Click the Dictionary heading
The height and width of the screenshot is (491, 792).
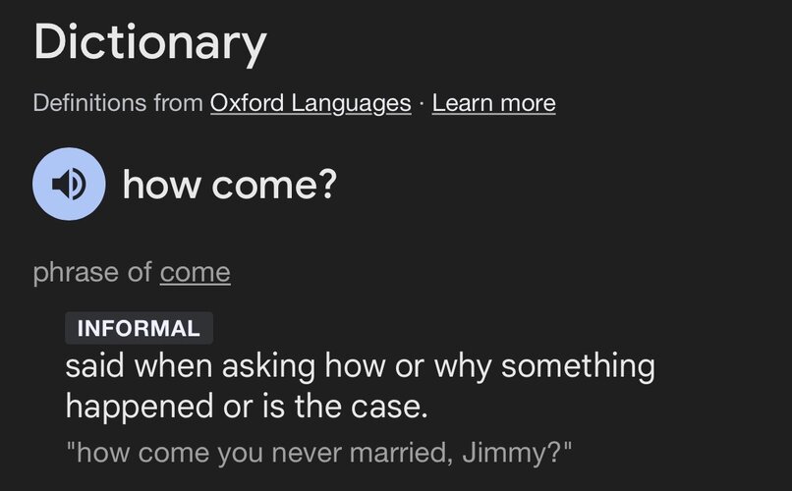point(149,43)
